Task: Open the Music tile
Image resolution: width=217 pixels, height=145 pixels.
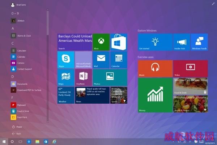Action: (x=155, y=69)
